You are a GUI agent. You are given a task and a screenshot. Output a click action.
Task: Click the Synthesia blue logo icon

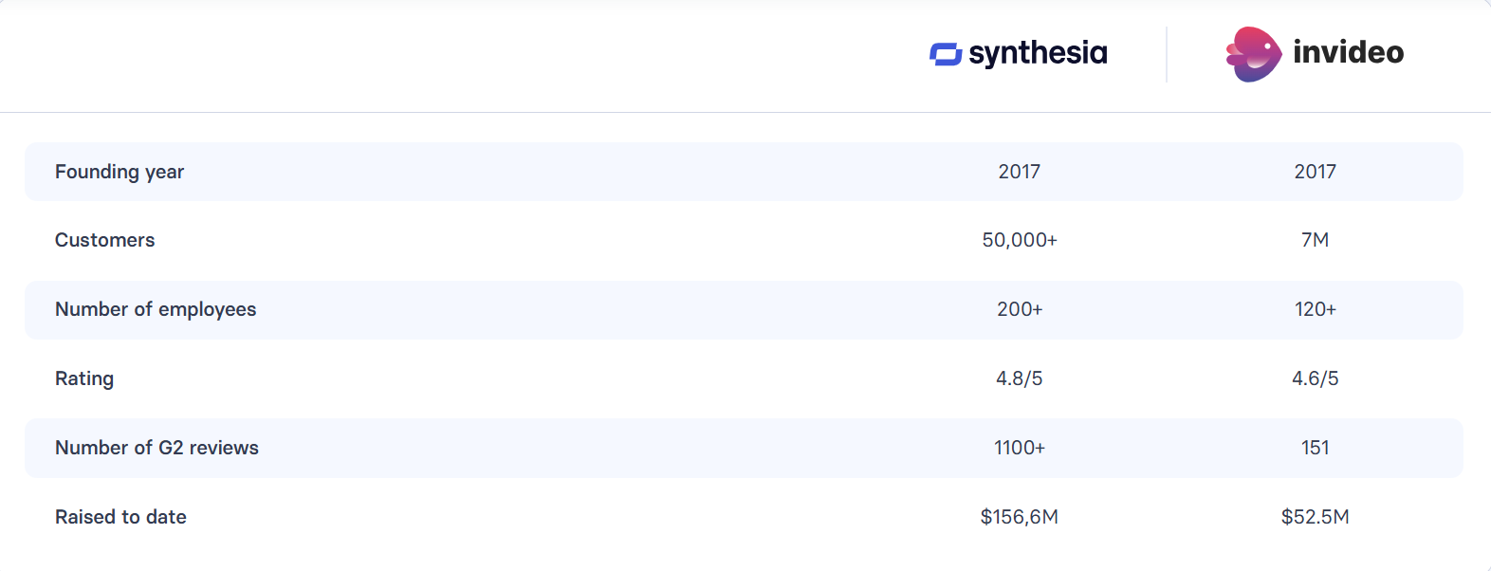(946, 54)
